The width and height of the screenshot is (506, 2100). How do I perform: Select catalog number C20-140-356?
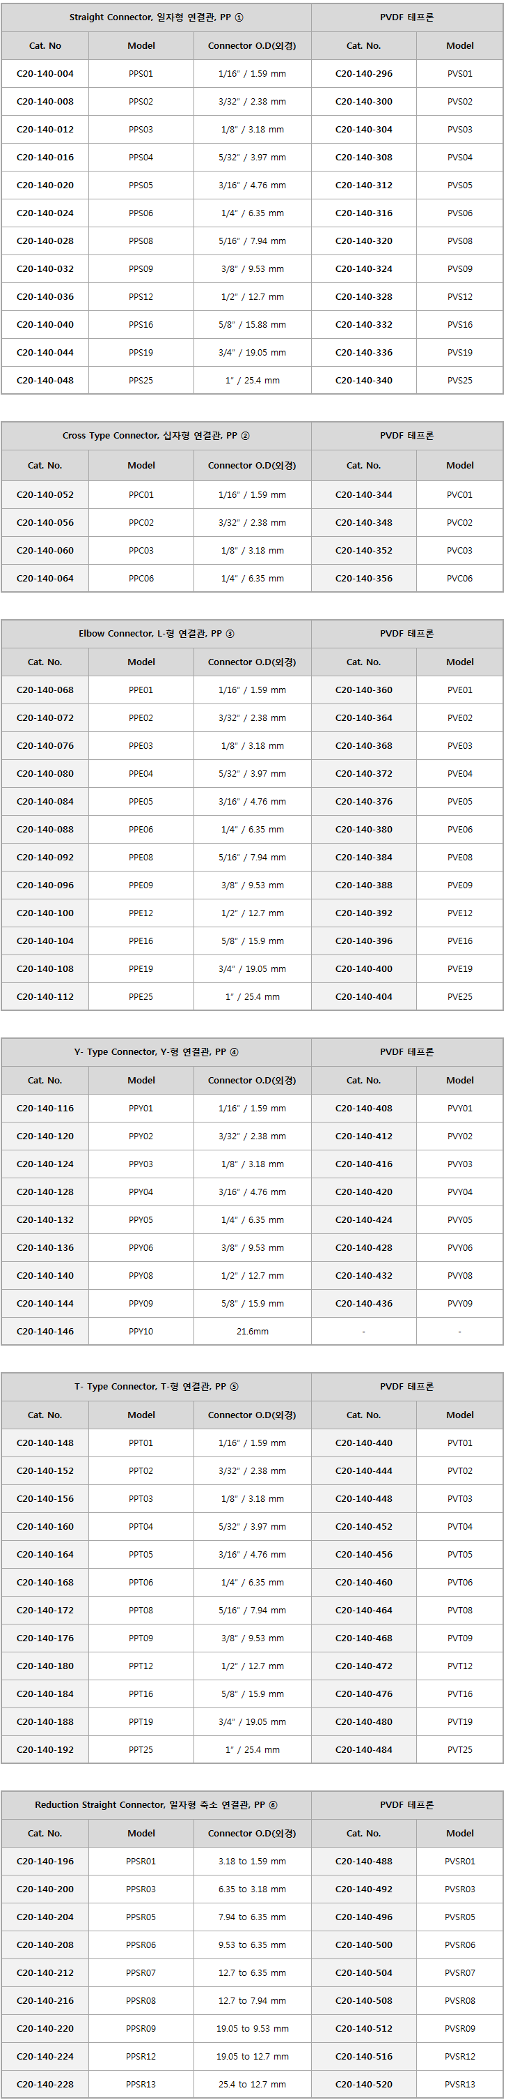pyautogui.click(x=363, y=578)
